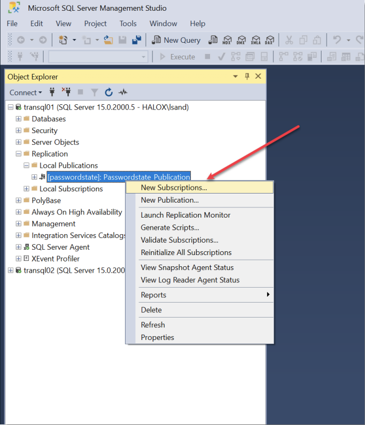
Task: Click the Copy icon in toolbar
Action: point(303,40)
